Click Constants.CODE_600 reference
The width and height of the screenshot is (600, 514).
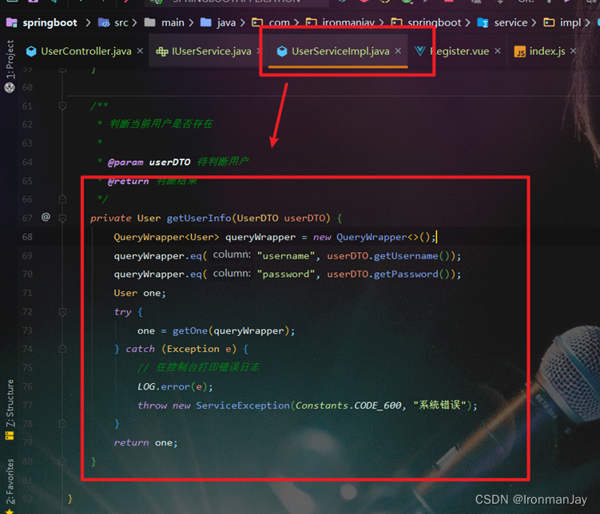coord(348,405)
